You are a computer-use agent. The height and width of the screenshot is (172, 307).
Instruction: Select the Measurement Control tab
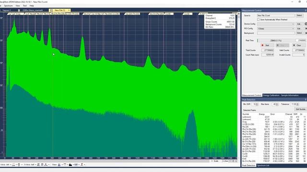[252, 96]
